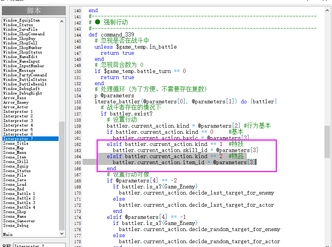Screen dimensions: 332x247
Task: Click line 154 p @parameters
Action: (114, 96)
